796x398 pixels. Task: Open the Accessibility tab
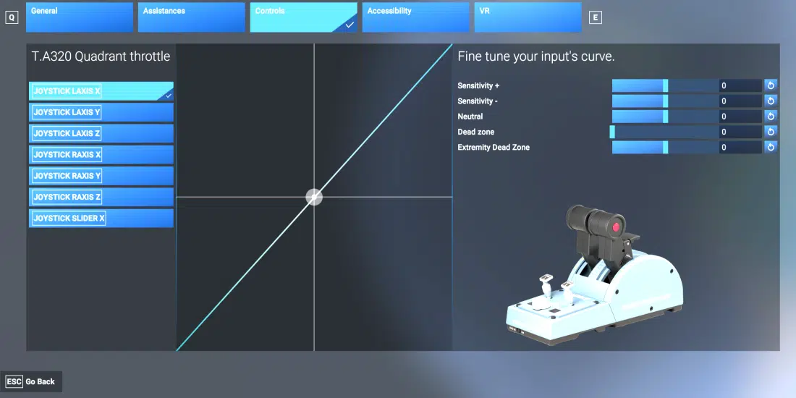pyautogui.click(x=415, y=17)
